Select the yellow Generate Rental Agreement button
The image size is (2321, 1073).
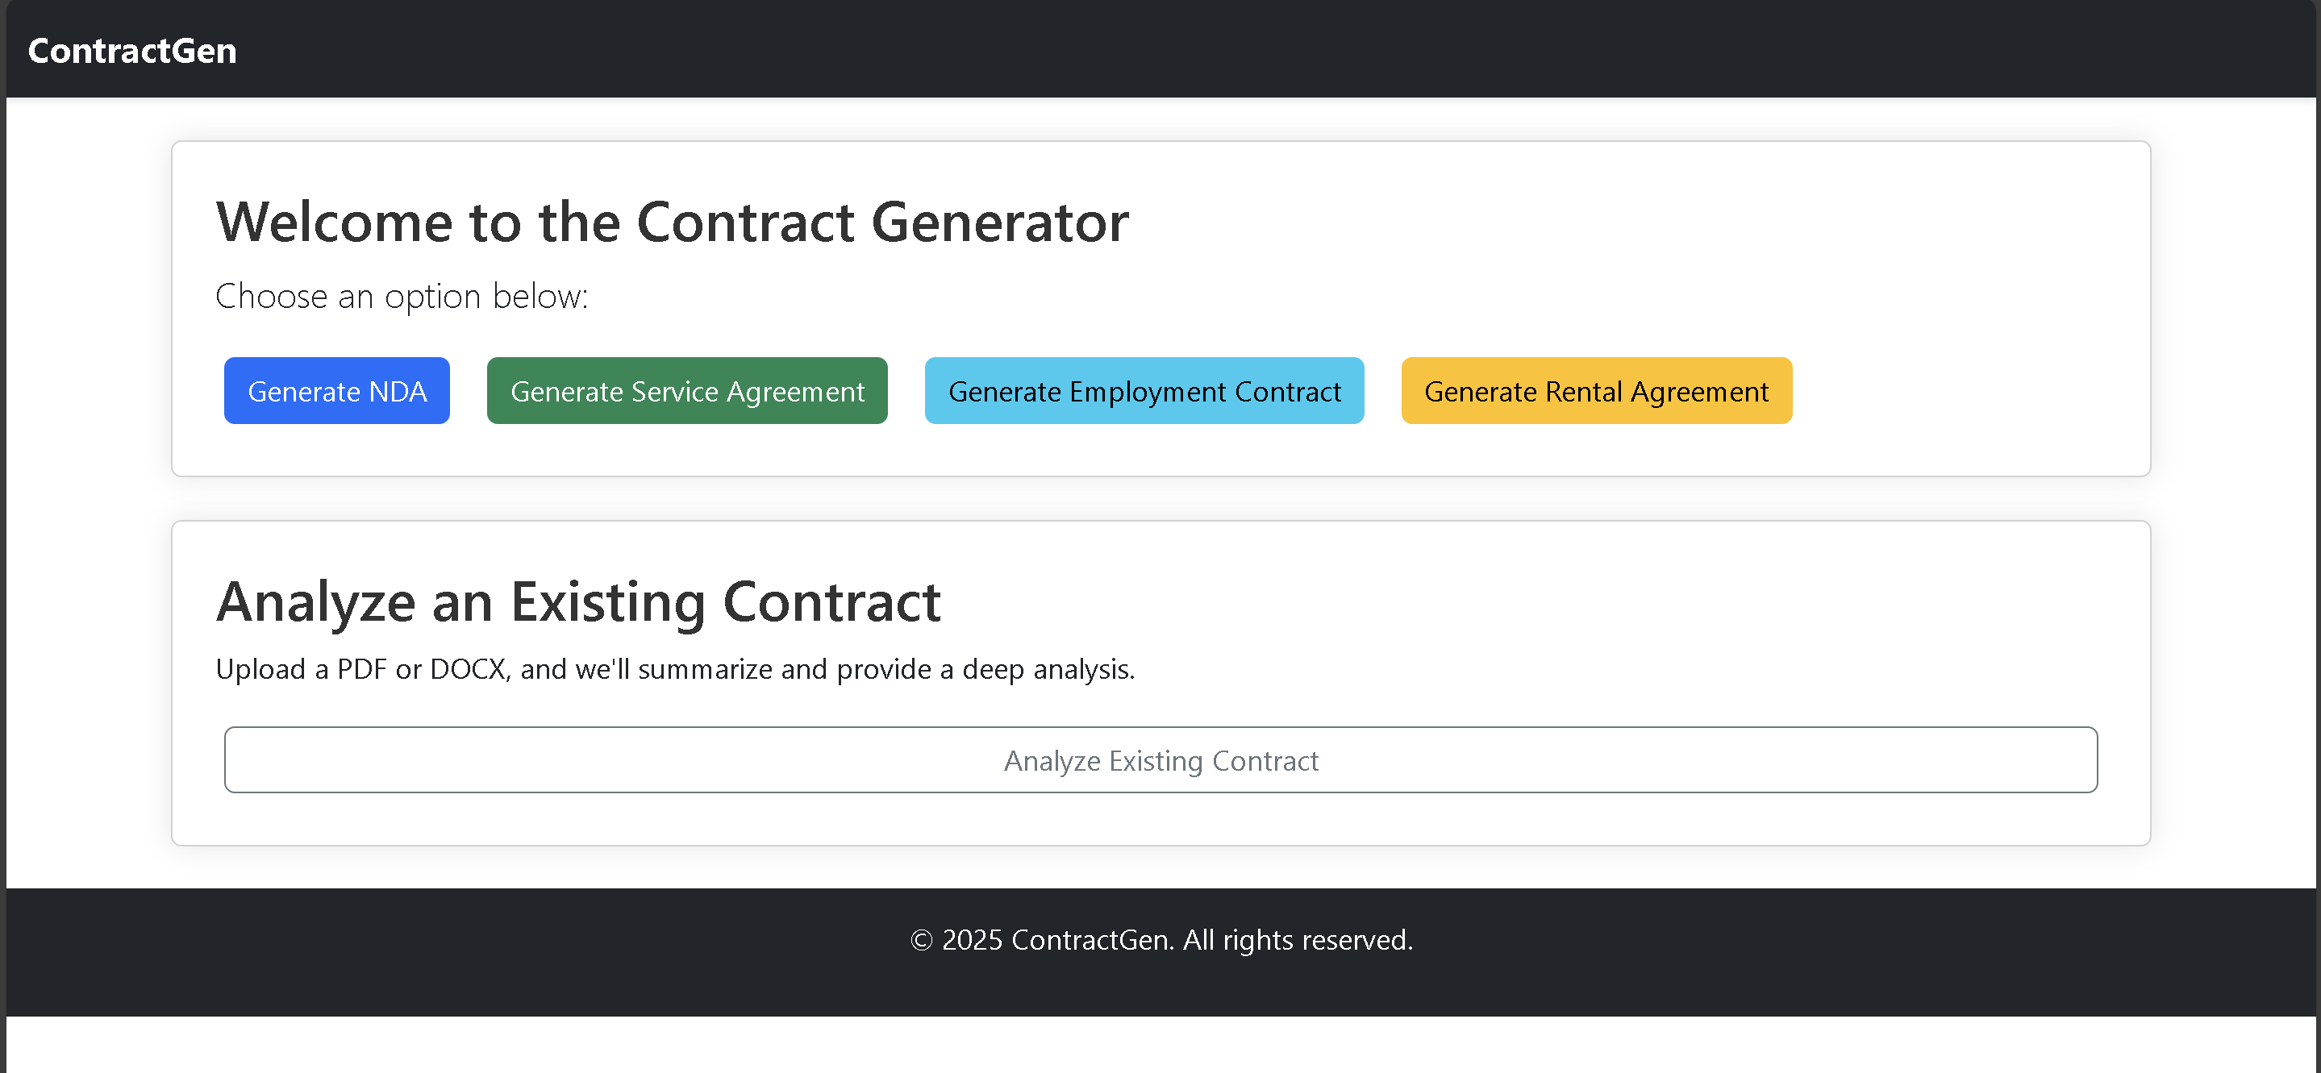1597,391
